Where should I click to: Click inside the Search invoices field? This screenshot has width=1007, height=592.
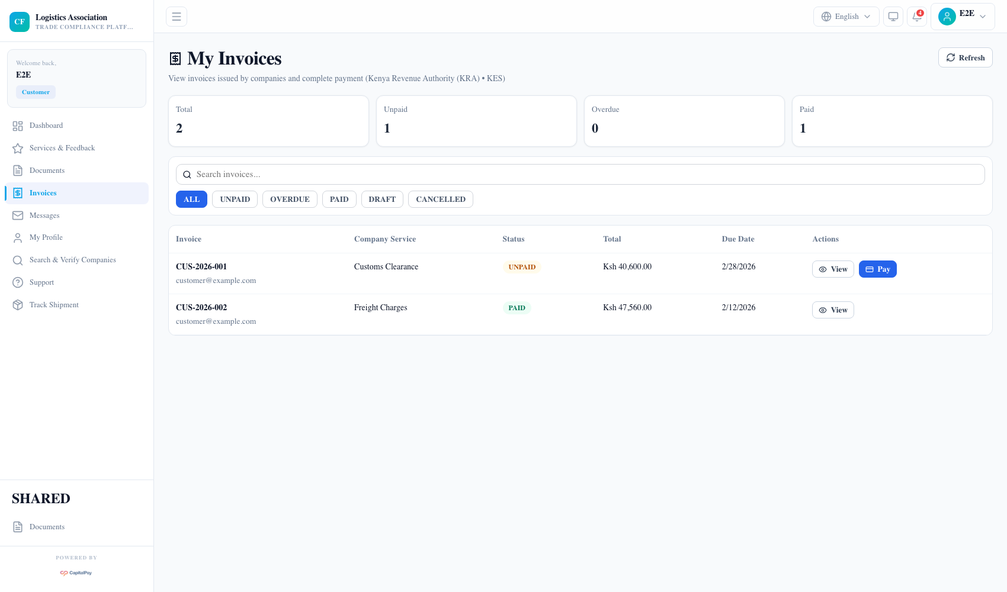click(x=415, y=174)
